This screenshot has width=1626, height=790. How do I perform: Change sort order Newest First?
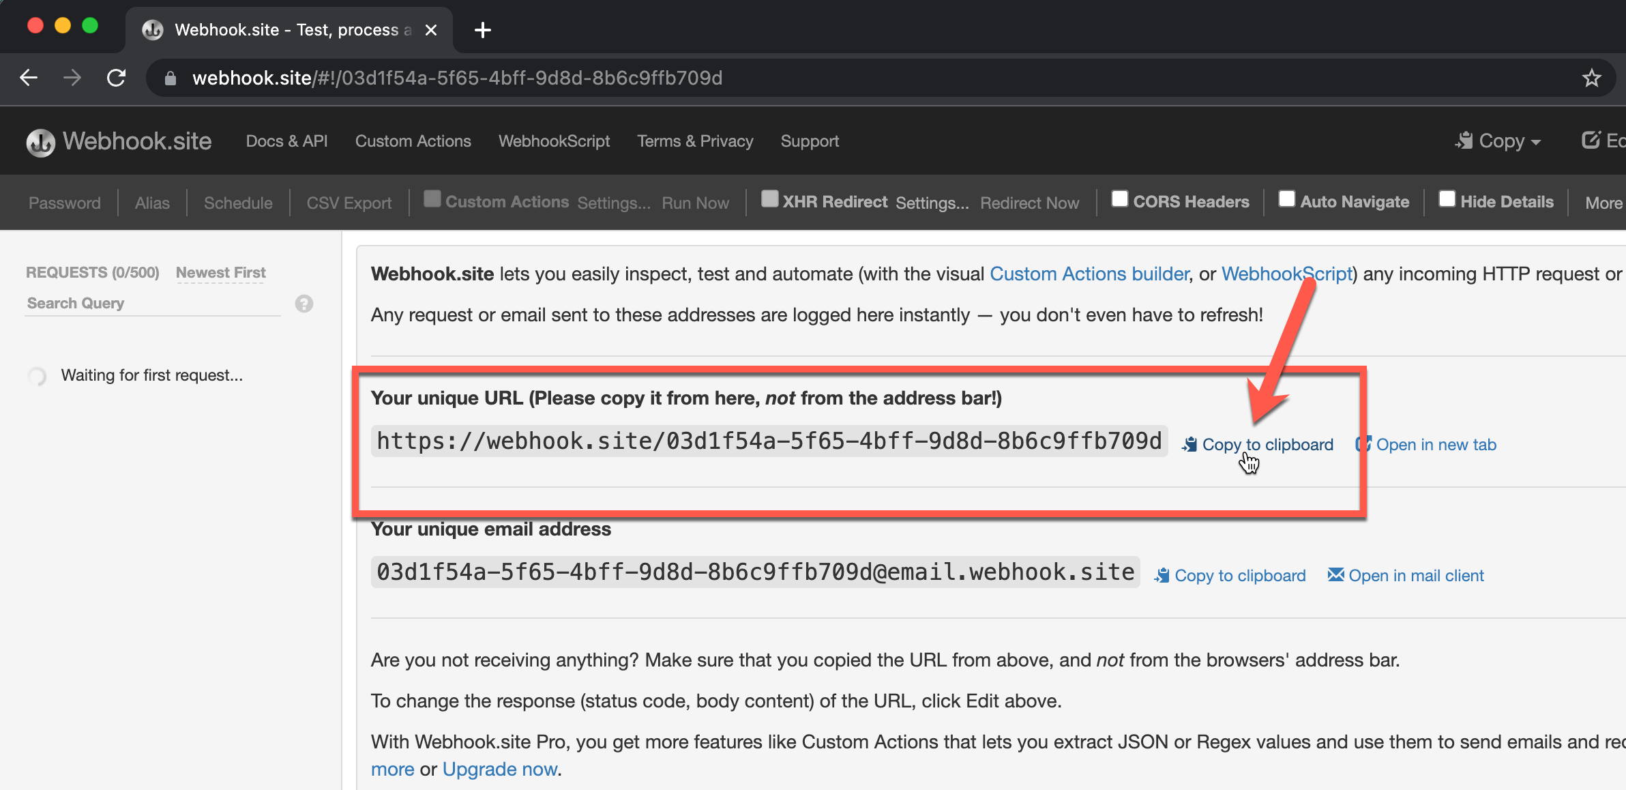click(x=221, y=273)
